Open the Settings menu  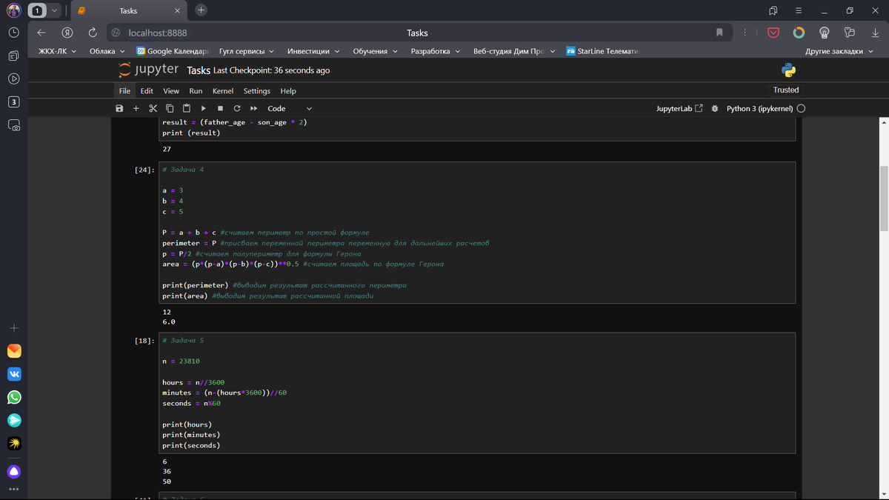click(256, 90)
